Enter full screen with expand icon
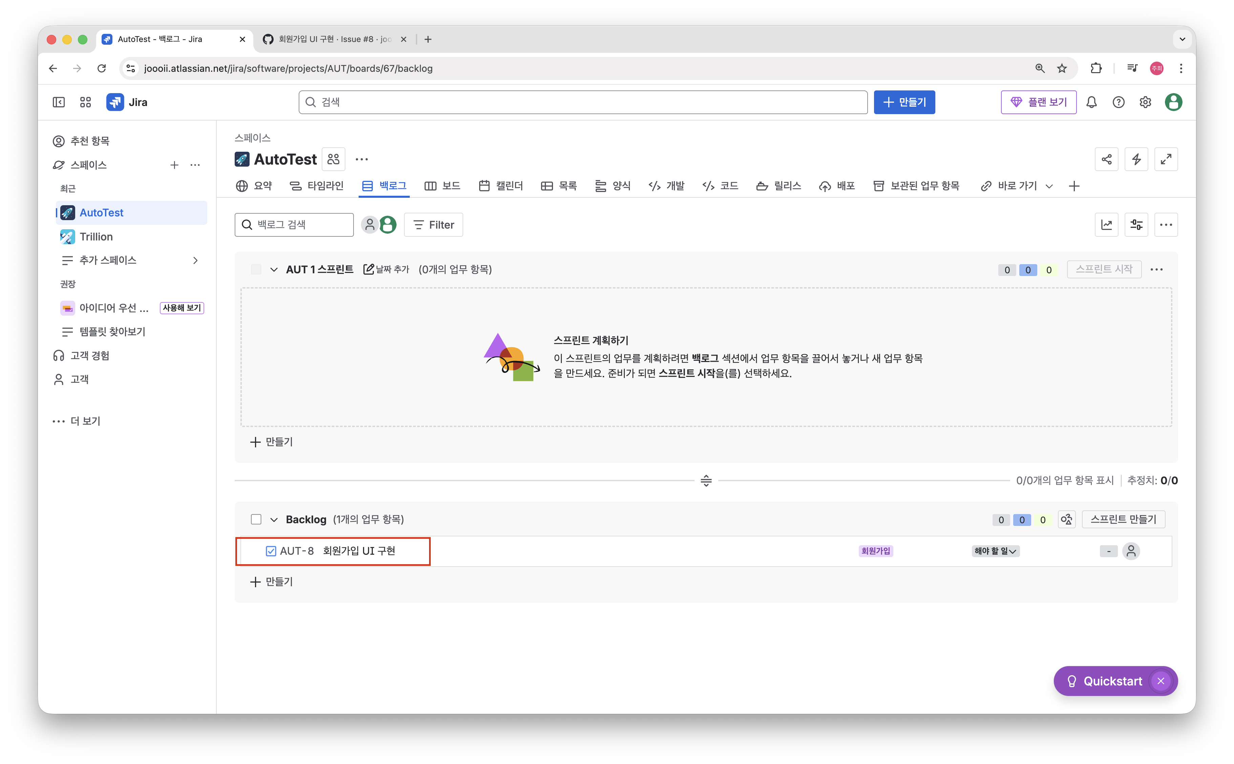Image resolution: width=1234 pixels, height=764 pixels. [x=1166, y=160]
